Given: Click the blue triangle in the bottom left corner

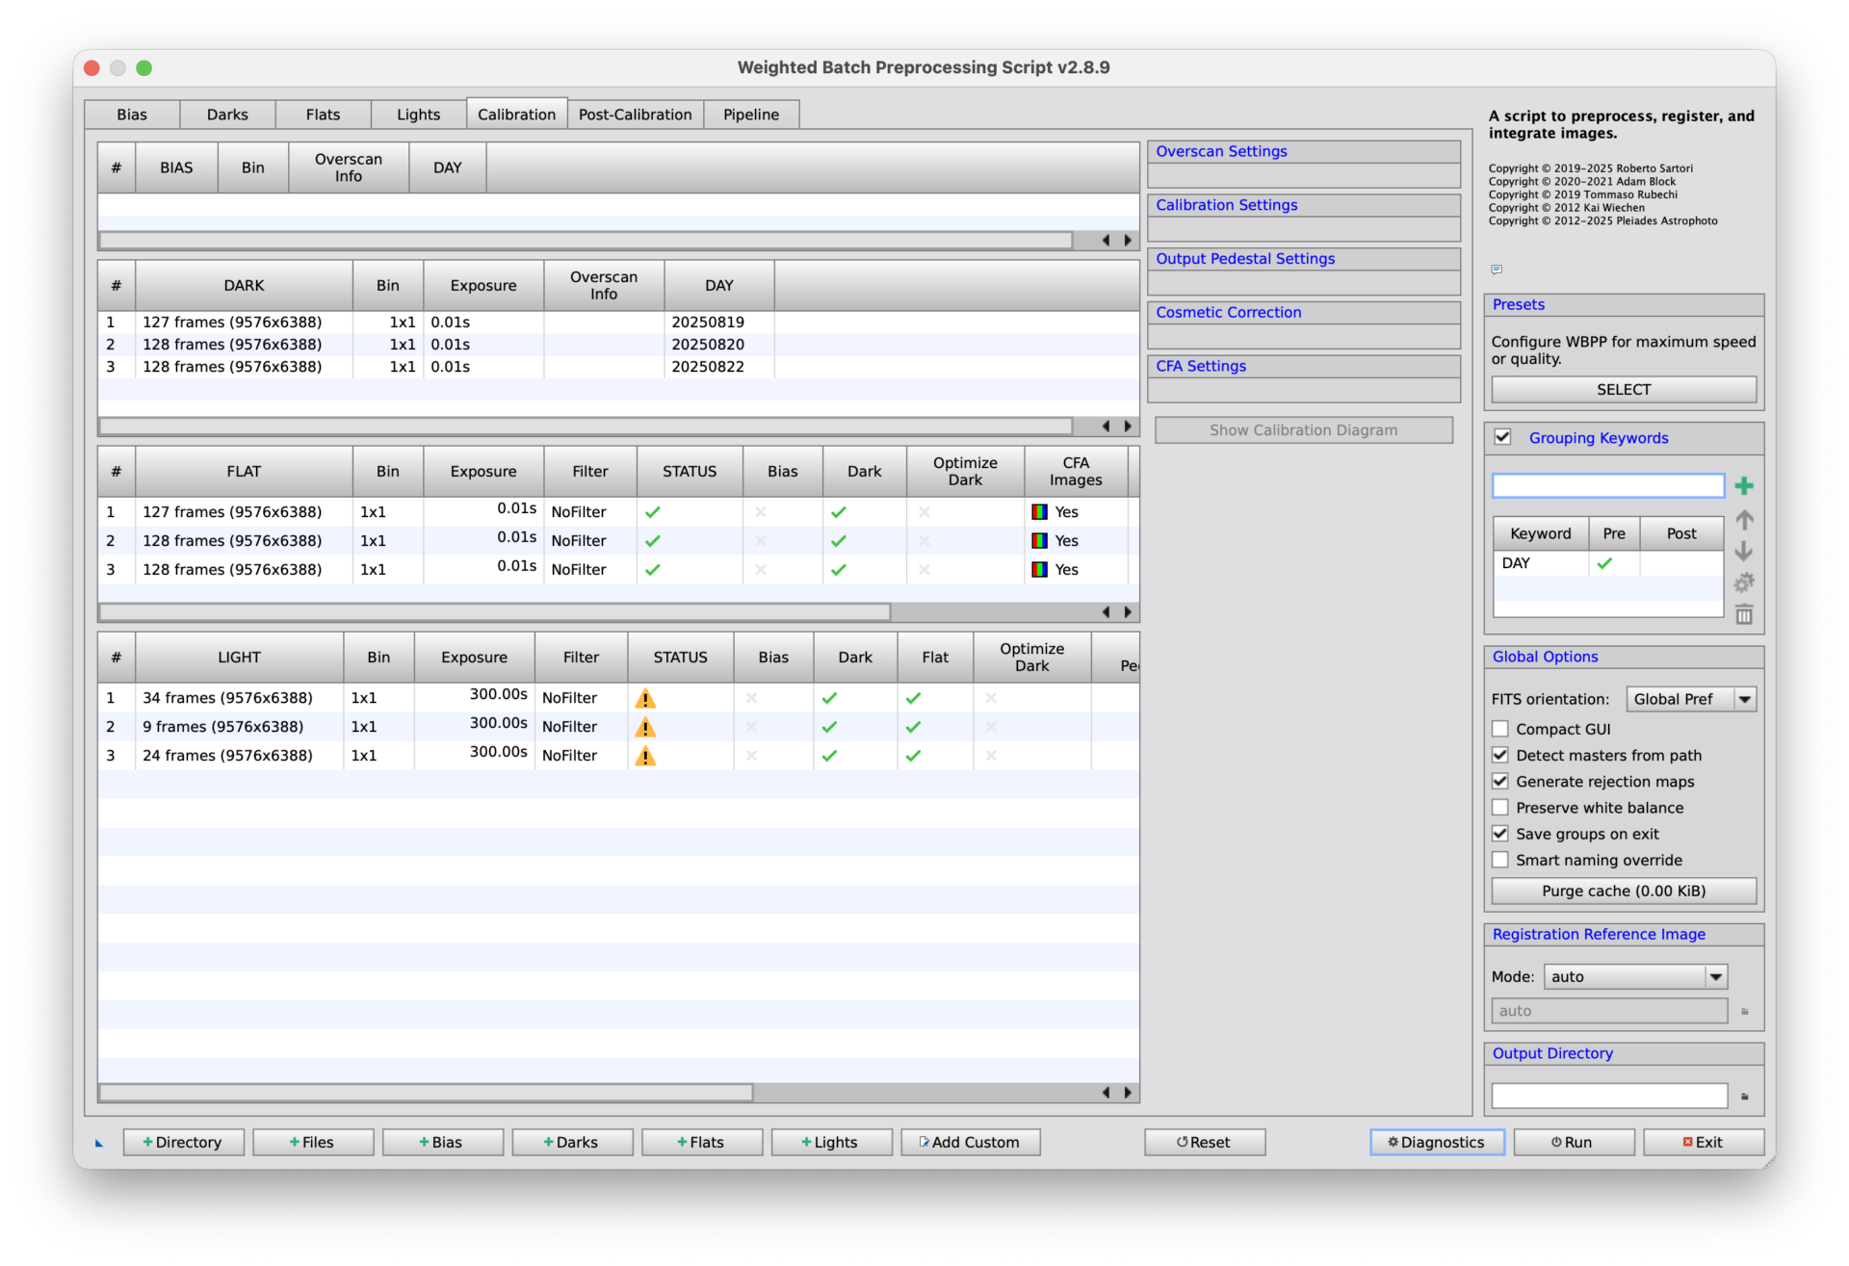Looking at the screenshot, I should click(x=99, y=1143).
